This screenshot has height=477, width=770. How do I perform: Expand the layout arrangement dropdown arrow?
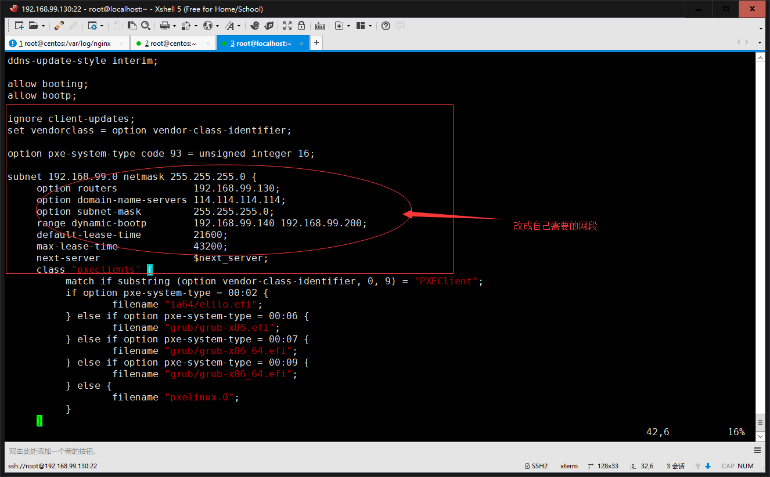coord(370,26)
